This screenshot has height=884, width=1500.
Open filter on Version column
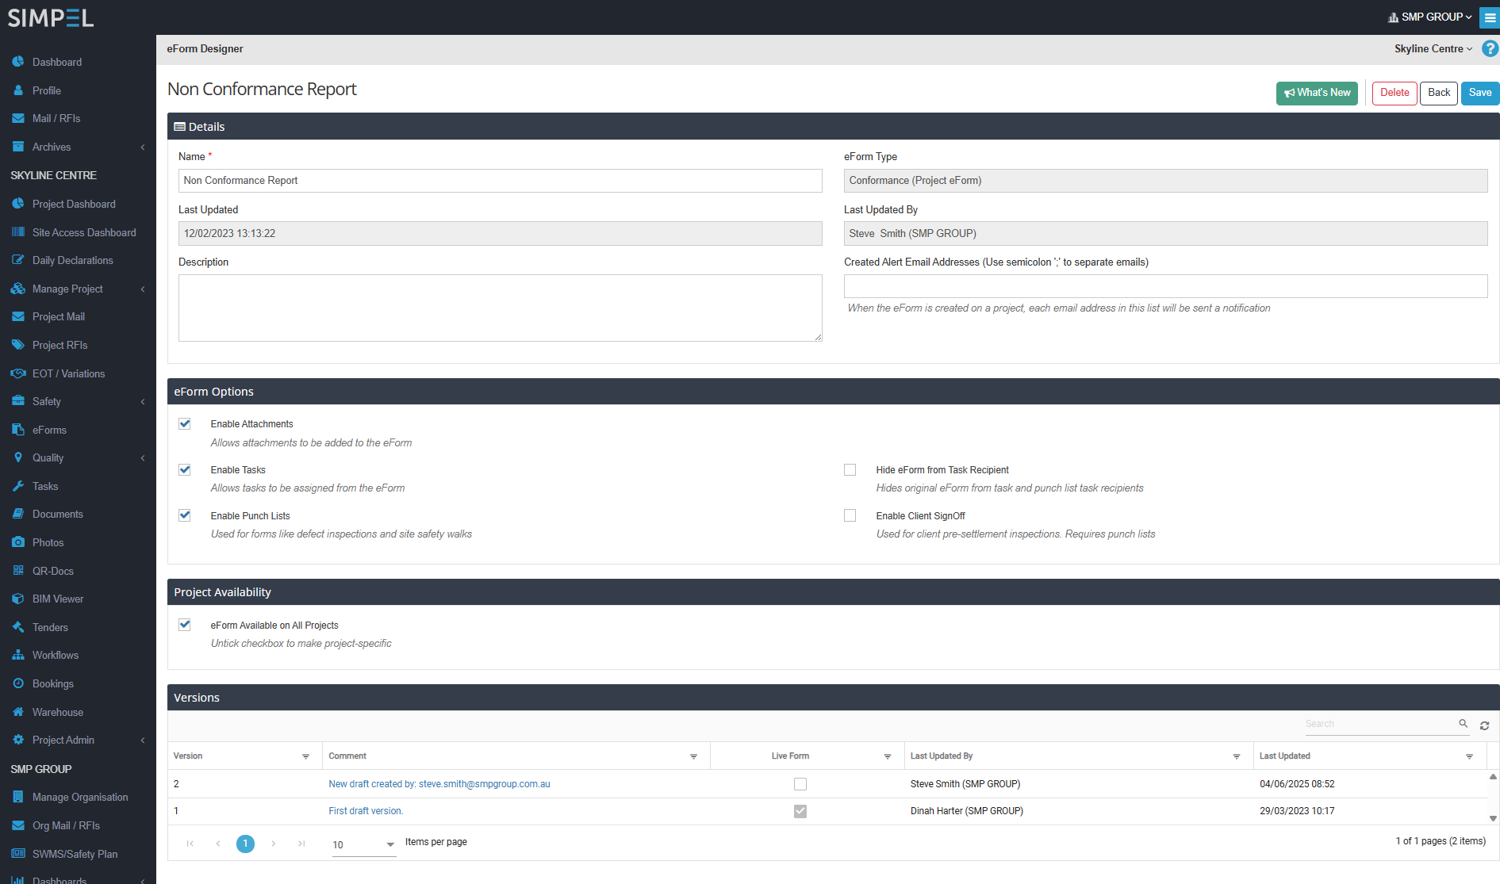coord(305,756)
